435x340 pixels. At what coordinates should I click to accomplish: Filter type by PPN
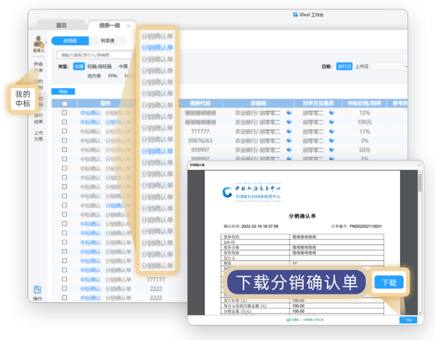(x=112, y=76)
